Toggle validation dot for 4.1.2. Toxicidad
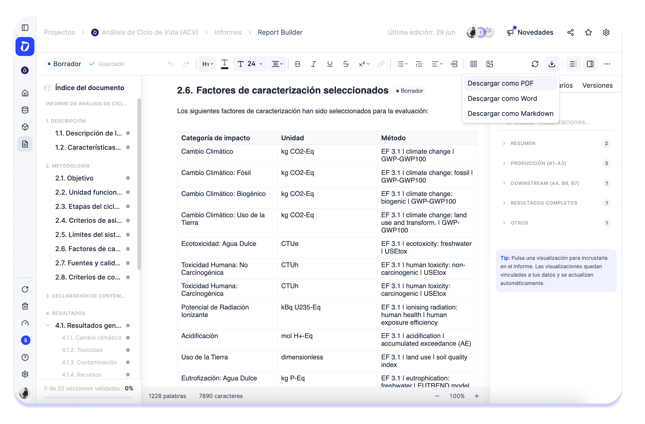This screenshot has width=645, height=424. [128, 350]
